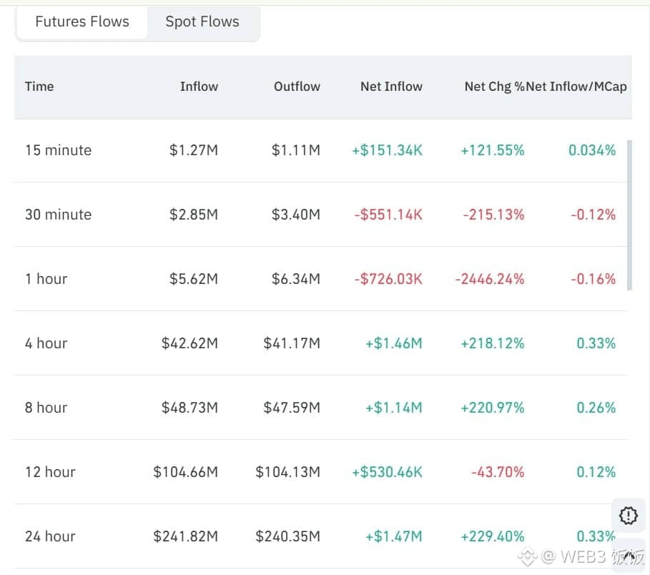This screenshot has width=650, height=575.
Task: Click the 4 hour row label
Action: click(x=46, y=343)
